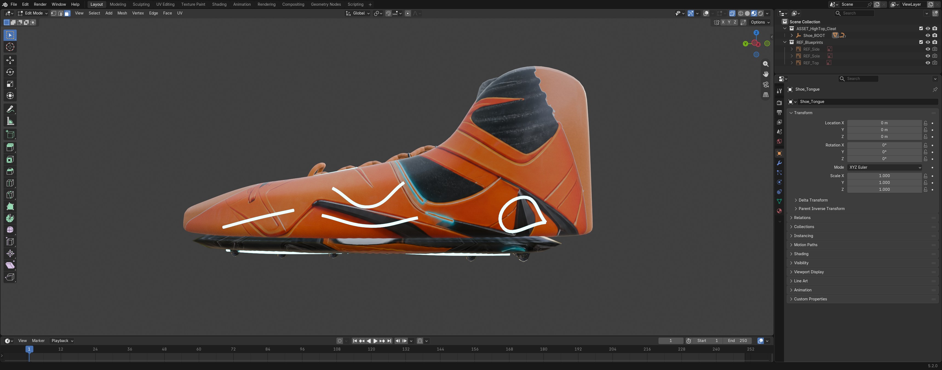Hide REF_Side with its eye icon
Viewport: 942px width, 370px height.
click(928, 49)
